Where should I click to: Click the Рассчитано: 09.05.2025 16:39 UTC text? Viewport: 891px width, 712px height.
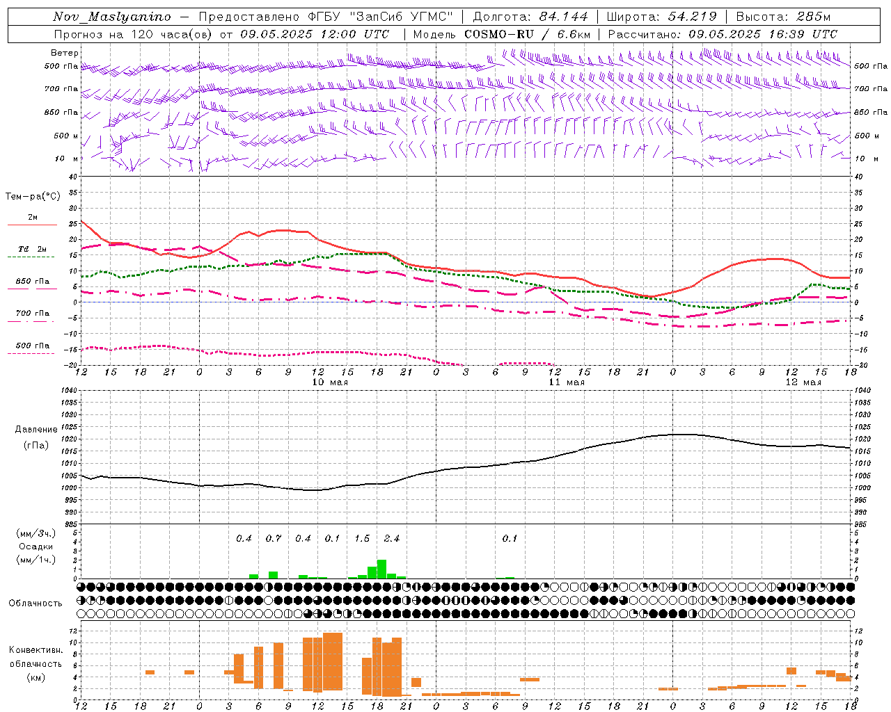coord(723,34)
